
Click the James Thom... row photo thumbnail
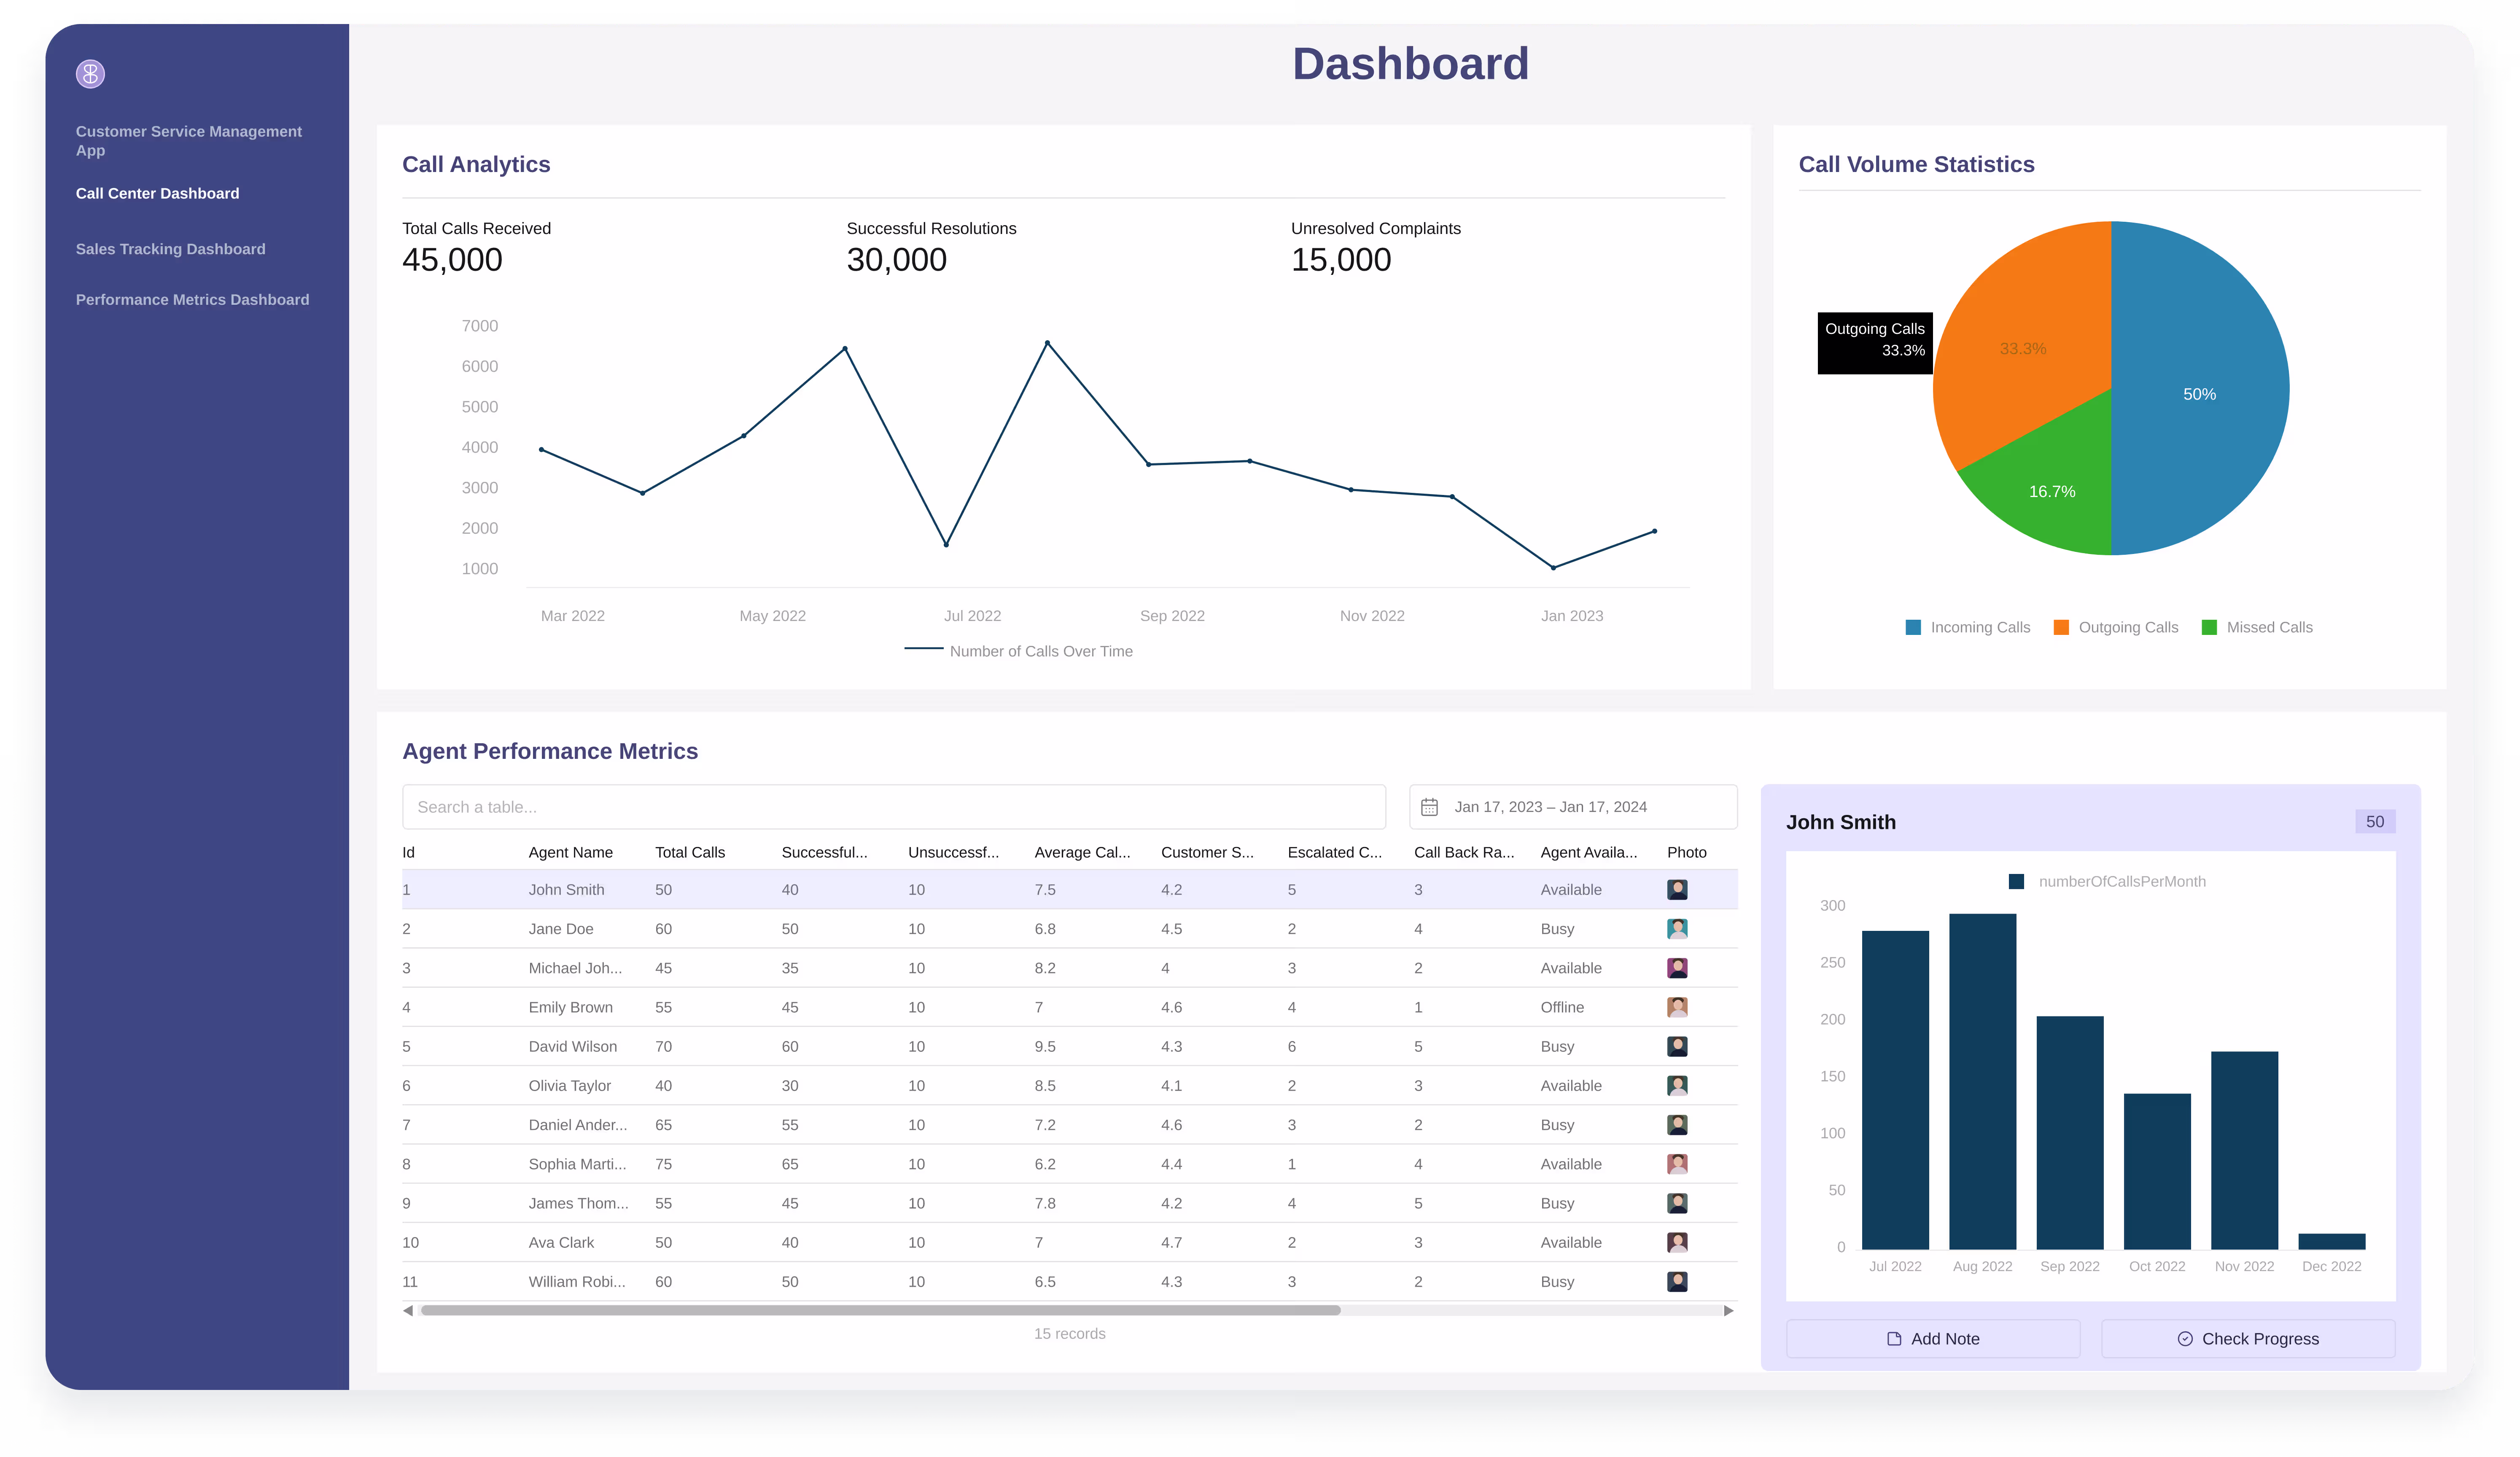(1677, 1203)
